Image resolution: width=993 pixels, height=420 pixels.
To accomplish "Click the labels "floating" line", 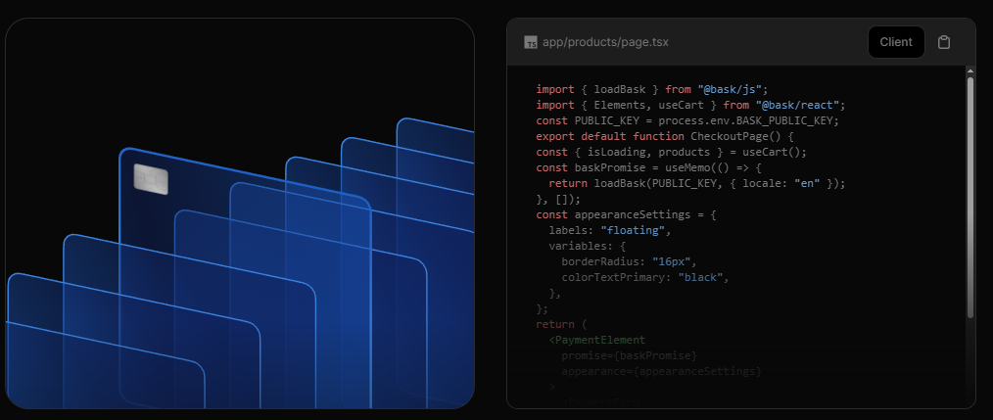I will pyautogui.click(x=609, y=231).
